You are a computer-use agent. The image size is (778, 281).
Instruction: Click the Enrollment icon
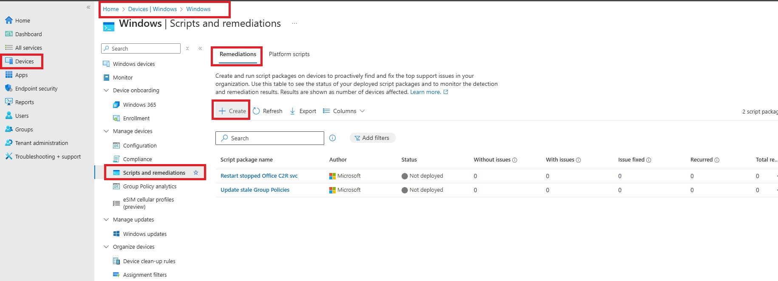coord(116,118)
